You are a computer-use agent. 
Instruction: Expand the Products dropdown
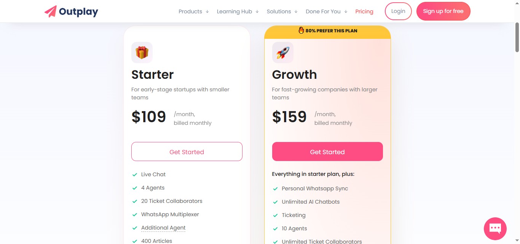point(190,11)
